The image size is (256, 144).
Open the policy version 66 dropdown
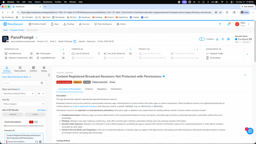click(x=41, y=94)
